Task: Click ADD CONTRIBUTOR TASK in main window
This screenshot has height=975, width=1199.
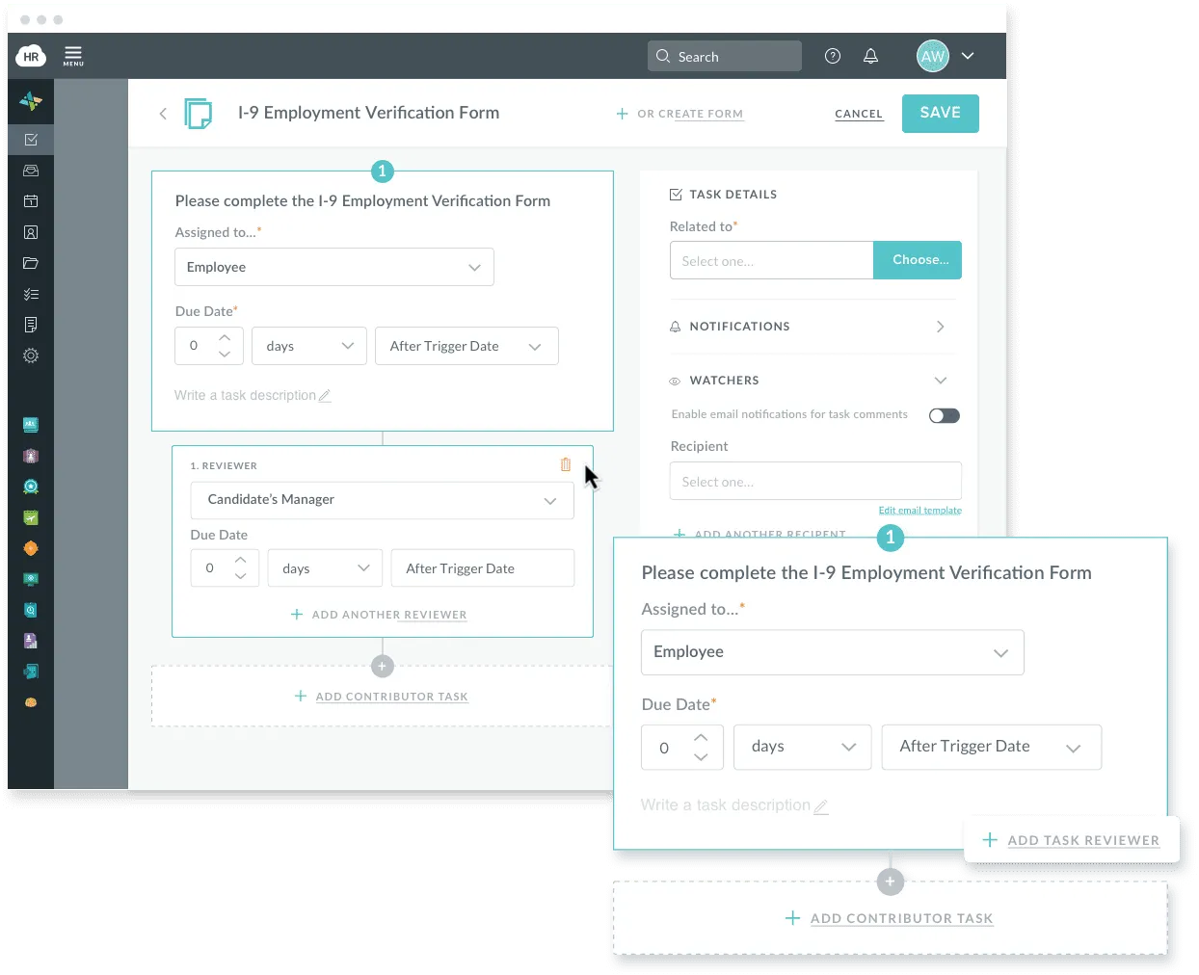Action: tap(382, 697)
